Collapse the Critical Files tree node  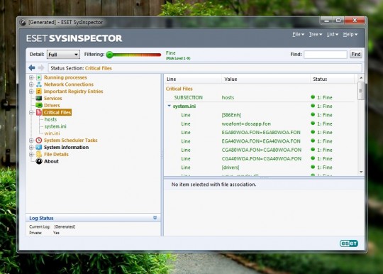(31, 112)
